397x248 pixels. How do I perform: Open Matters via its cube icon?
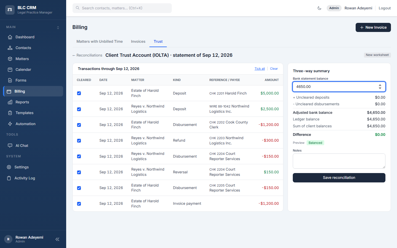(x=10, y=59)
